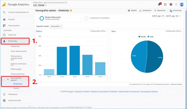Click the Megosztás share icon
The image size is (187, 109).
(x=155, y=11)
